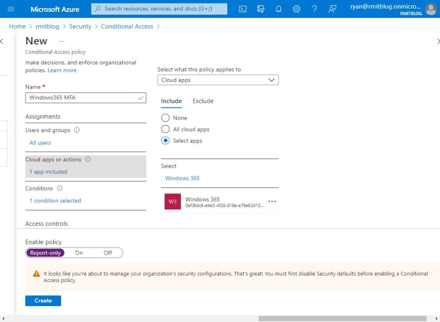View info icon for Conditions

(59, 188)
